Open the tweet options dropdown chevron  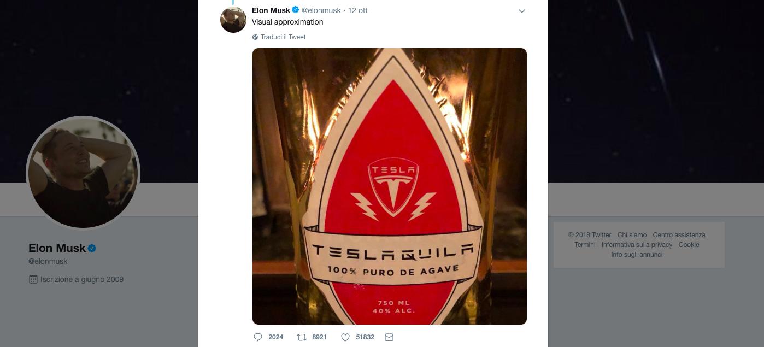(x=521, y=11)
